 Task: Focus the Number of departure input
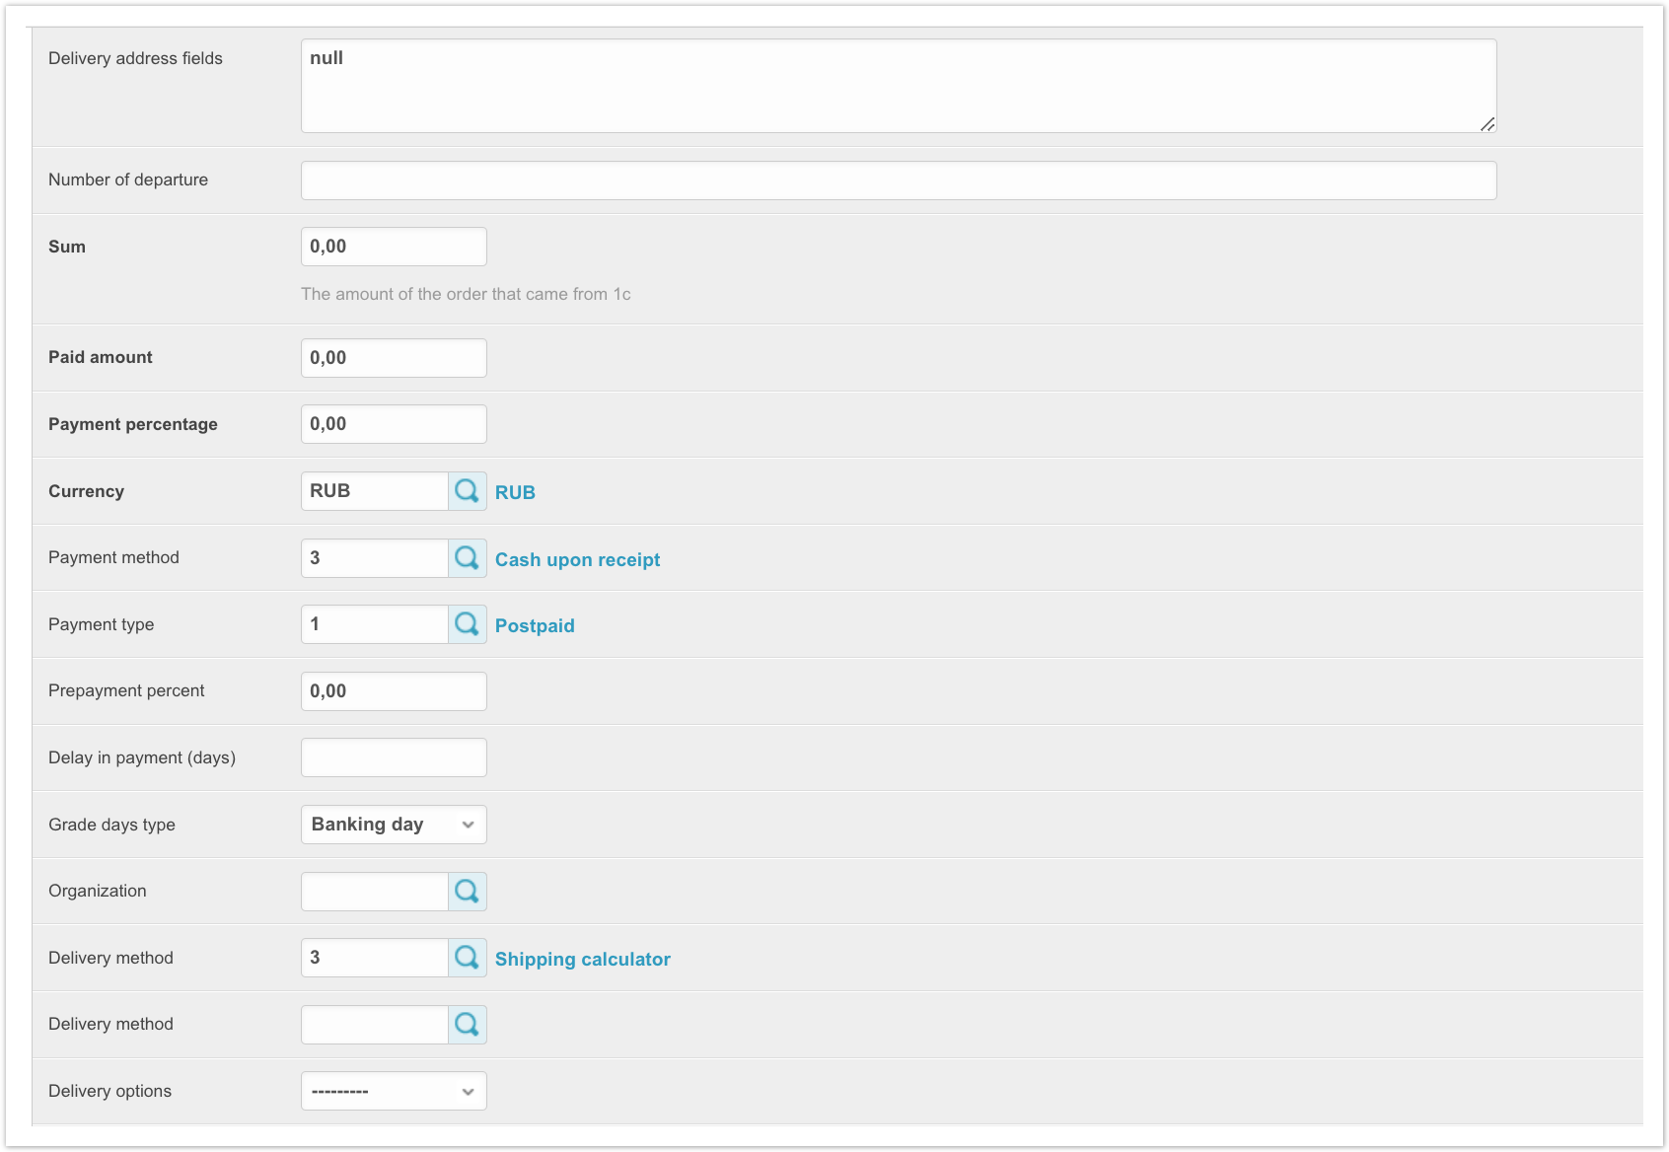(x=898, y=180)
